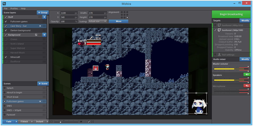Click the refresh icon on the Background group
253x126 pixels.
pyautogui.click(x=36, y=35)
